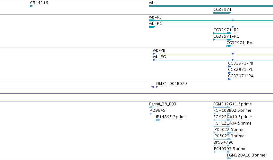Click the IP05022.5prime alignment glyph
Screen dimensions: 273x160
222,133
